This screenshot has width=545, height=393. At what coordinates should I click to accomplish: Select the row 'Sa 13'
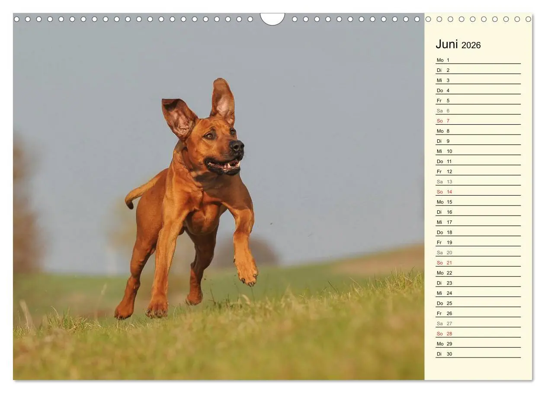point(478,181)
